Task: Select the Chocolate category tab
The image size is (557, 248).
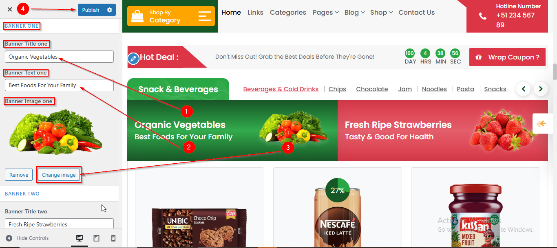Action: click(x=372, y=89)
